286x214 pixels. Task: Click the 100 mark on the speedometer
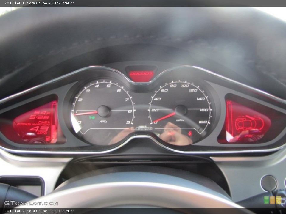[x=185, y=86]
